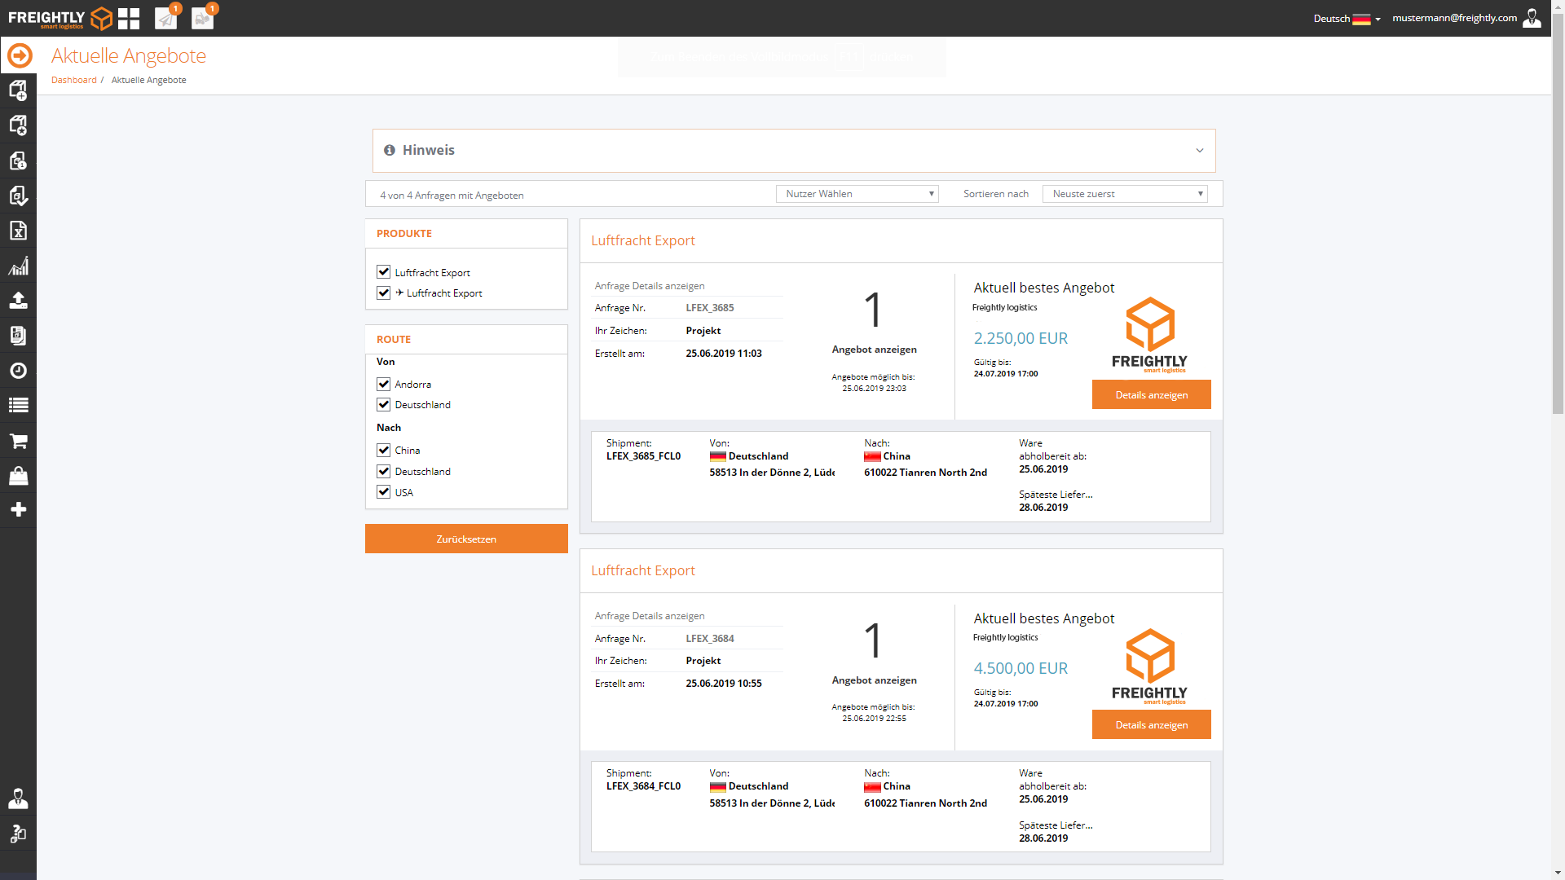The width and height of the screenshot is (1565, 880).
Task: Open the Neuste zuerst sort dropdown
Action: (x=1125, y=194)
